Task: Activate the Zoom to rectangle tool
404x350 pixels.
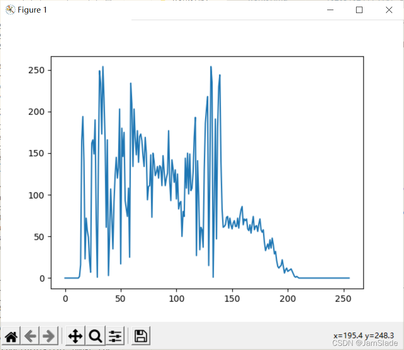Action: 95,336
